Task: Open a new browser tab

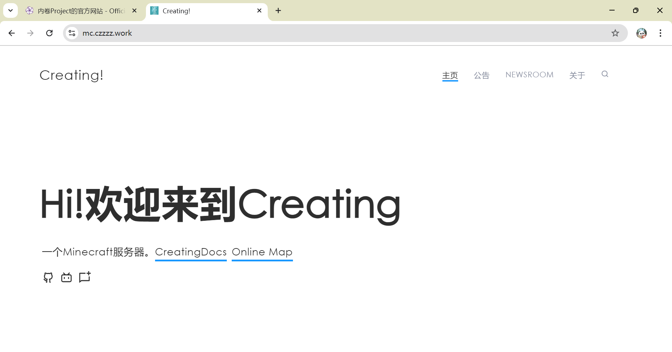Action: (278, 11)
